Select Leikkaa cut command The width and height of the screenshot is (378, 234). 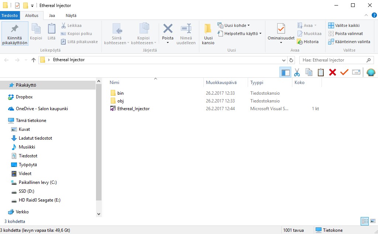[x=71, y=25]
